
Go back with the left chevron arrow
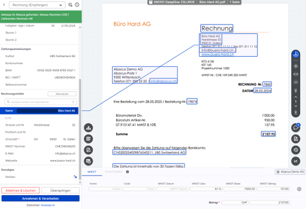4,5
